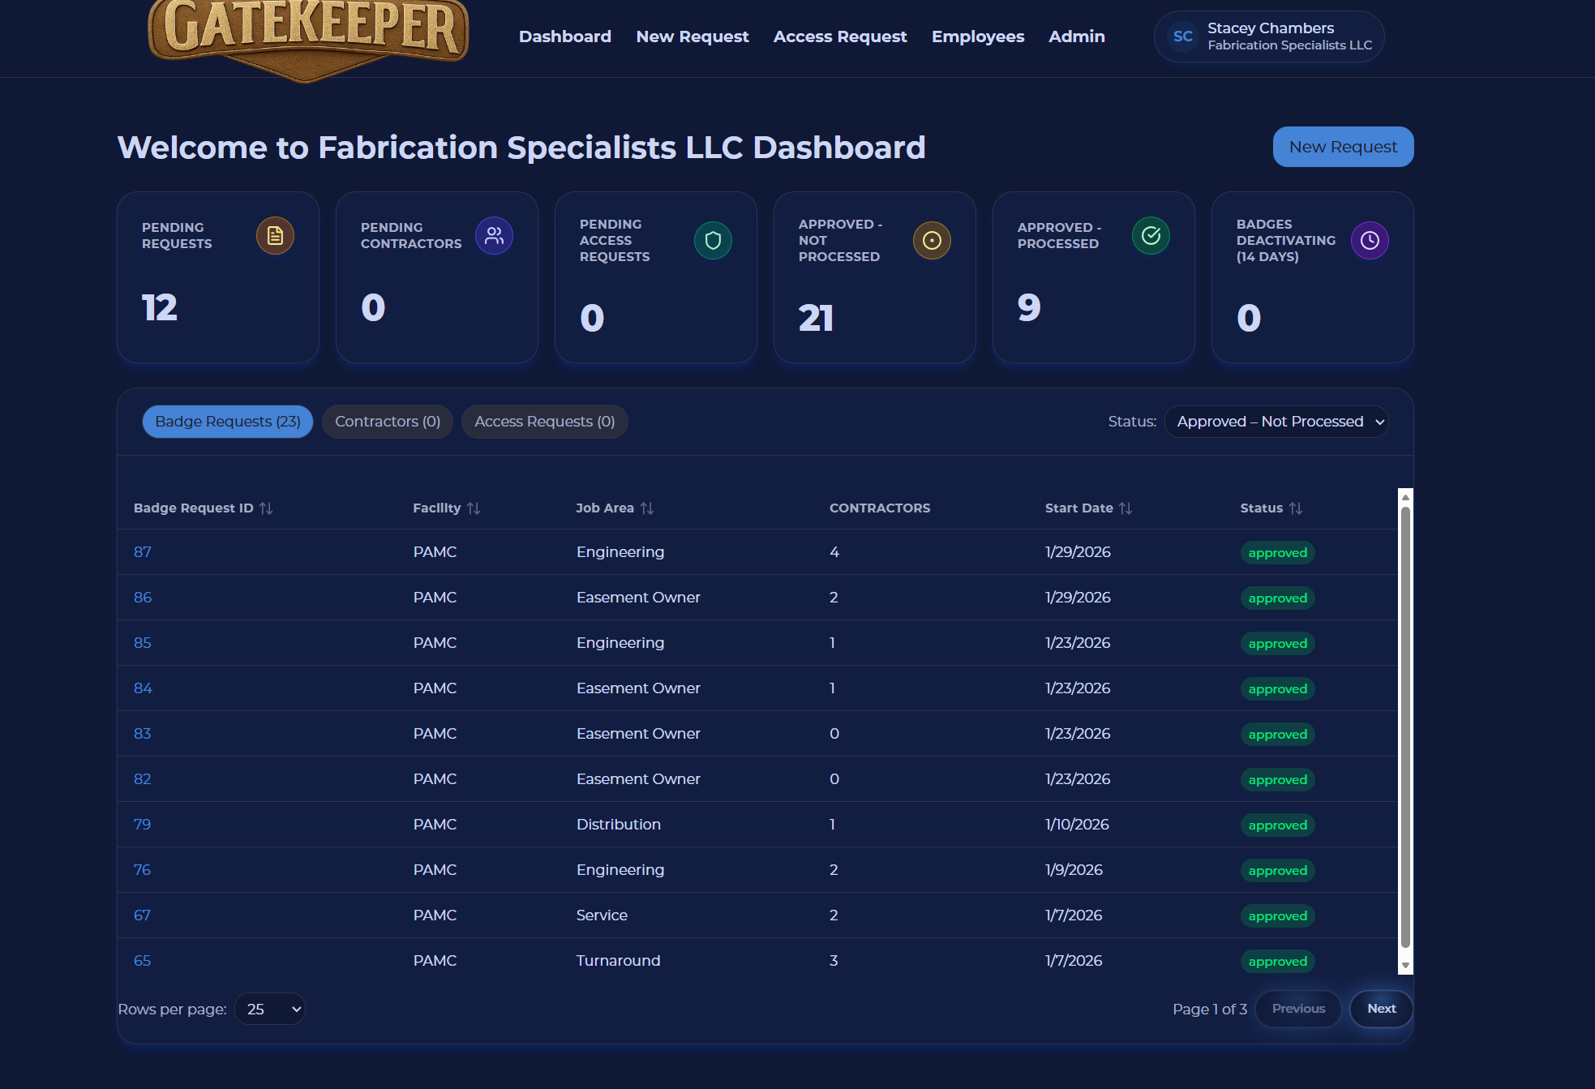Sort the Status column arrows
This screenshot has height=1089, width=1595.
click(x=1296, y=508)
